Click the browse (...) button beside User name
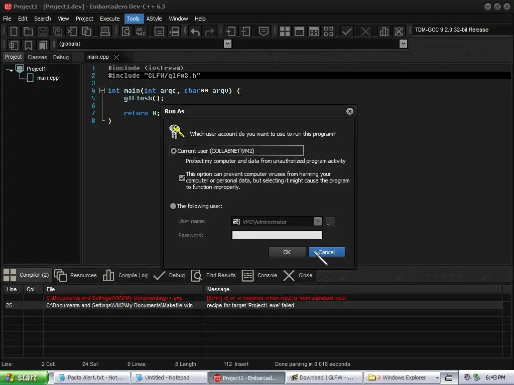Viewport: 514px width, 385px height. point(330,222)
